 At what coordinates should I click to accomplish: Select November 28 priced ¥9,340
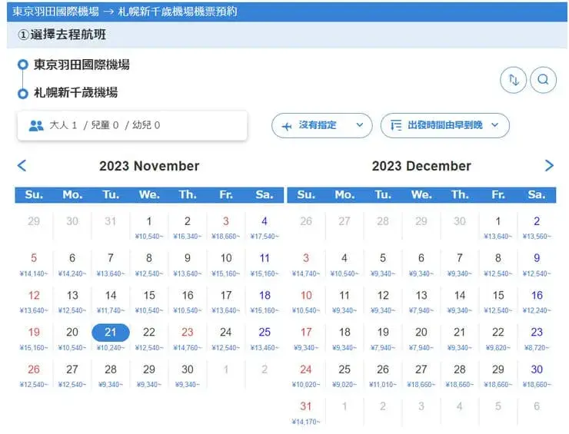point(111,375)
